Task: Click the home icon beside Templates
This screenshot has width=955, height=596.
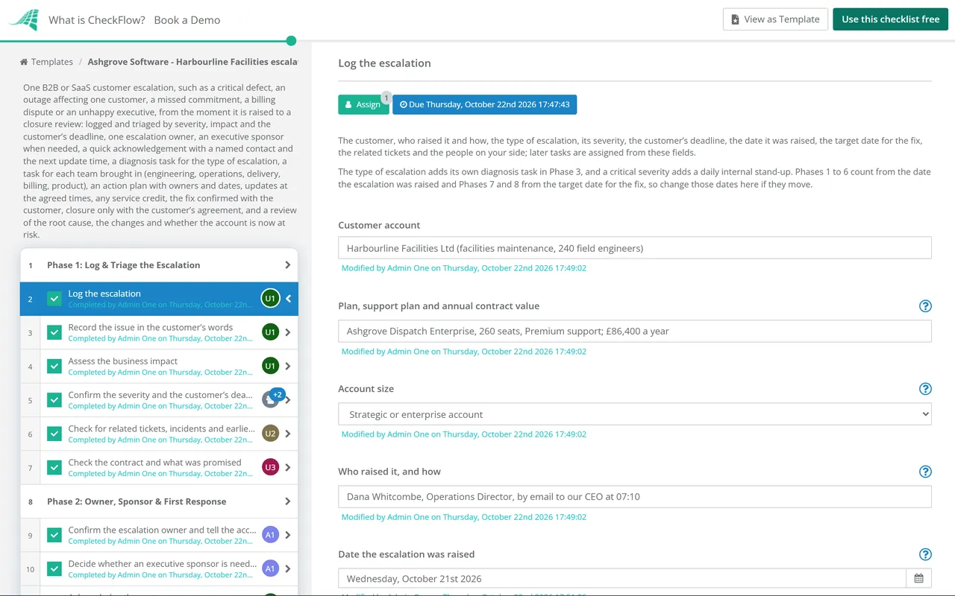Action: click(x=24, y=62)
